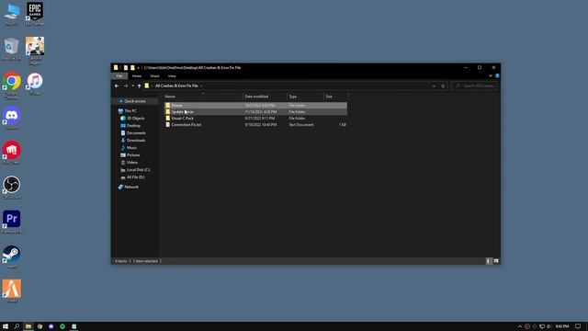The width and height of the screenshot is (588, 331).
Task: Click the forward navigation arrow in Explorer
Action: pos(126,86)
